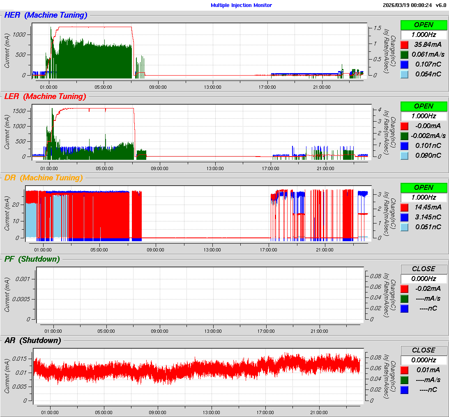Click DR light blue swatch beside 0.051nC
The width and height of the screenshot is (449, 417).
tap(405, 227)
